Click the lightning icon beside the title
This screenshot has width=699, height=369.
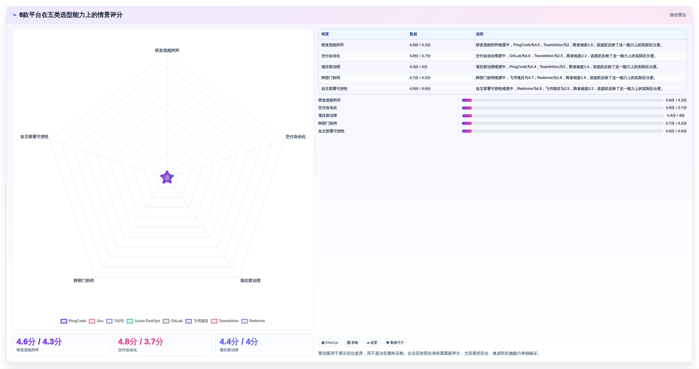click(15, 15)
